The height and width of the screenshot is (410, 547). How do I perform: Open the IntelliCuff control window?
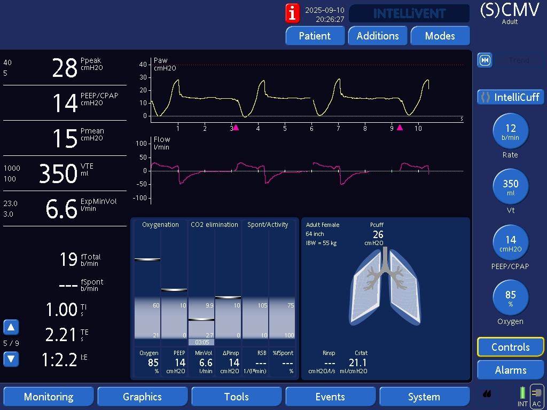[510, 97]
